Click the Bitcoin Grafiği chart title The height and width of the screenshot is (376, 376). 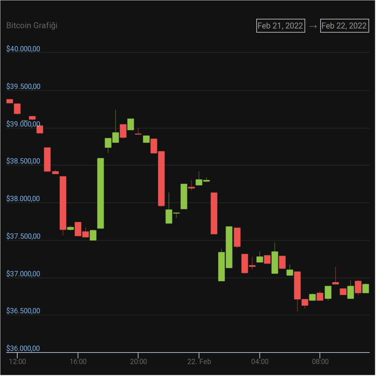point(32,25)
